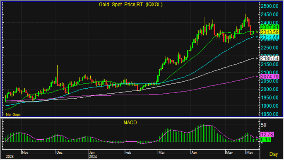Click the 2000.00 price axis level
Image resolution: width=284 pixels, height=160 pixels.
point(270,89)
